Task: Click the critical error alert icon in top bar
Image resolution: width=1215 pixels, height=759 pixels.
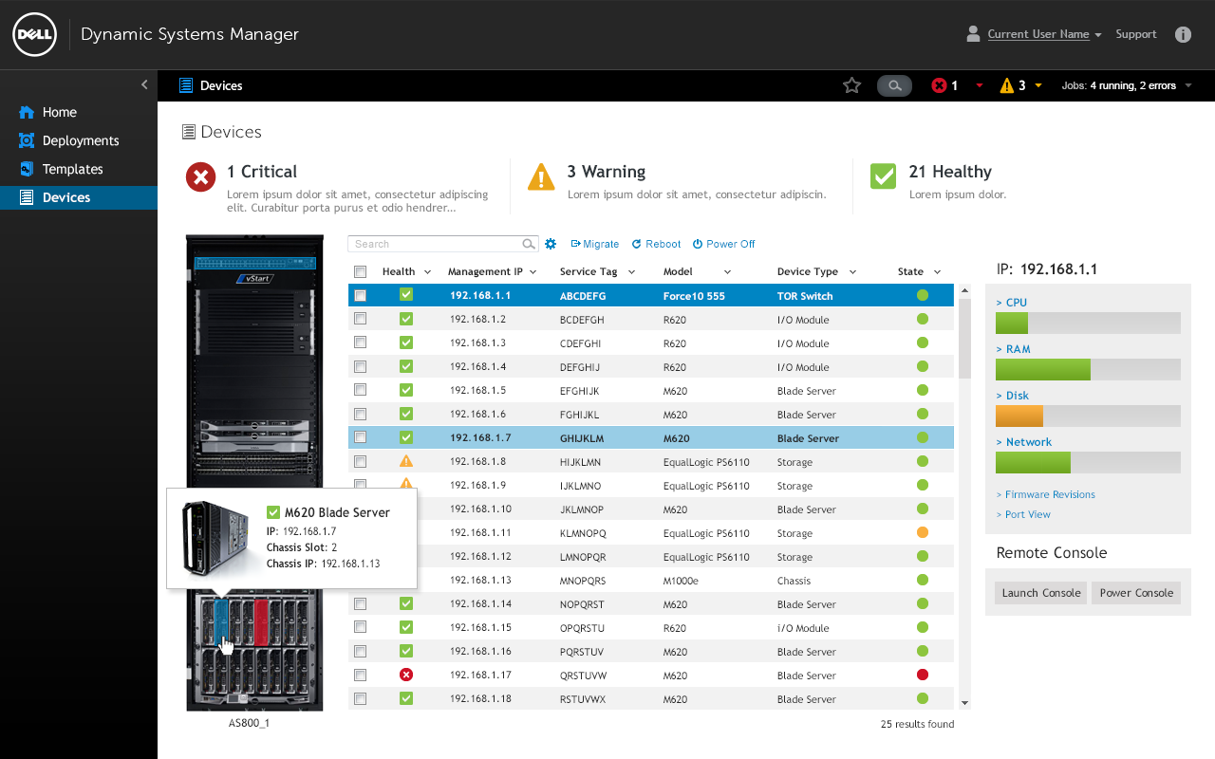Action: pos(939,85)
